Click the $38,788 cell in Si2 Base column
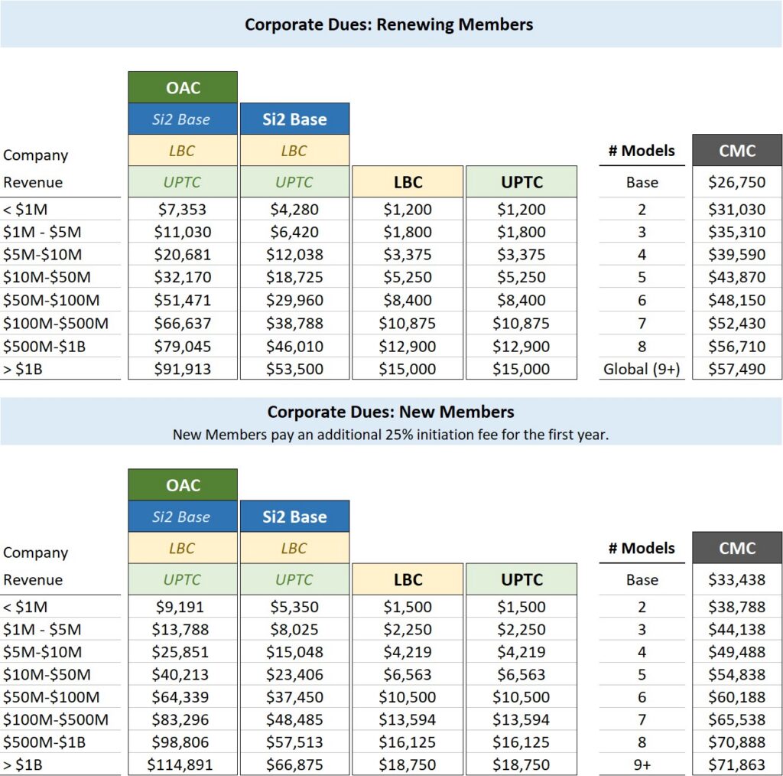Screen dimensions: 783x776 click(x=294, y=323)
